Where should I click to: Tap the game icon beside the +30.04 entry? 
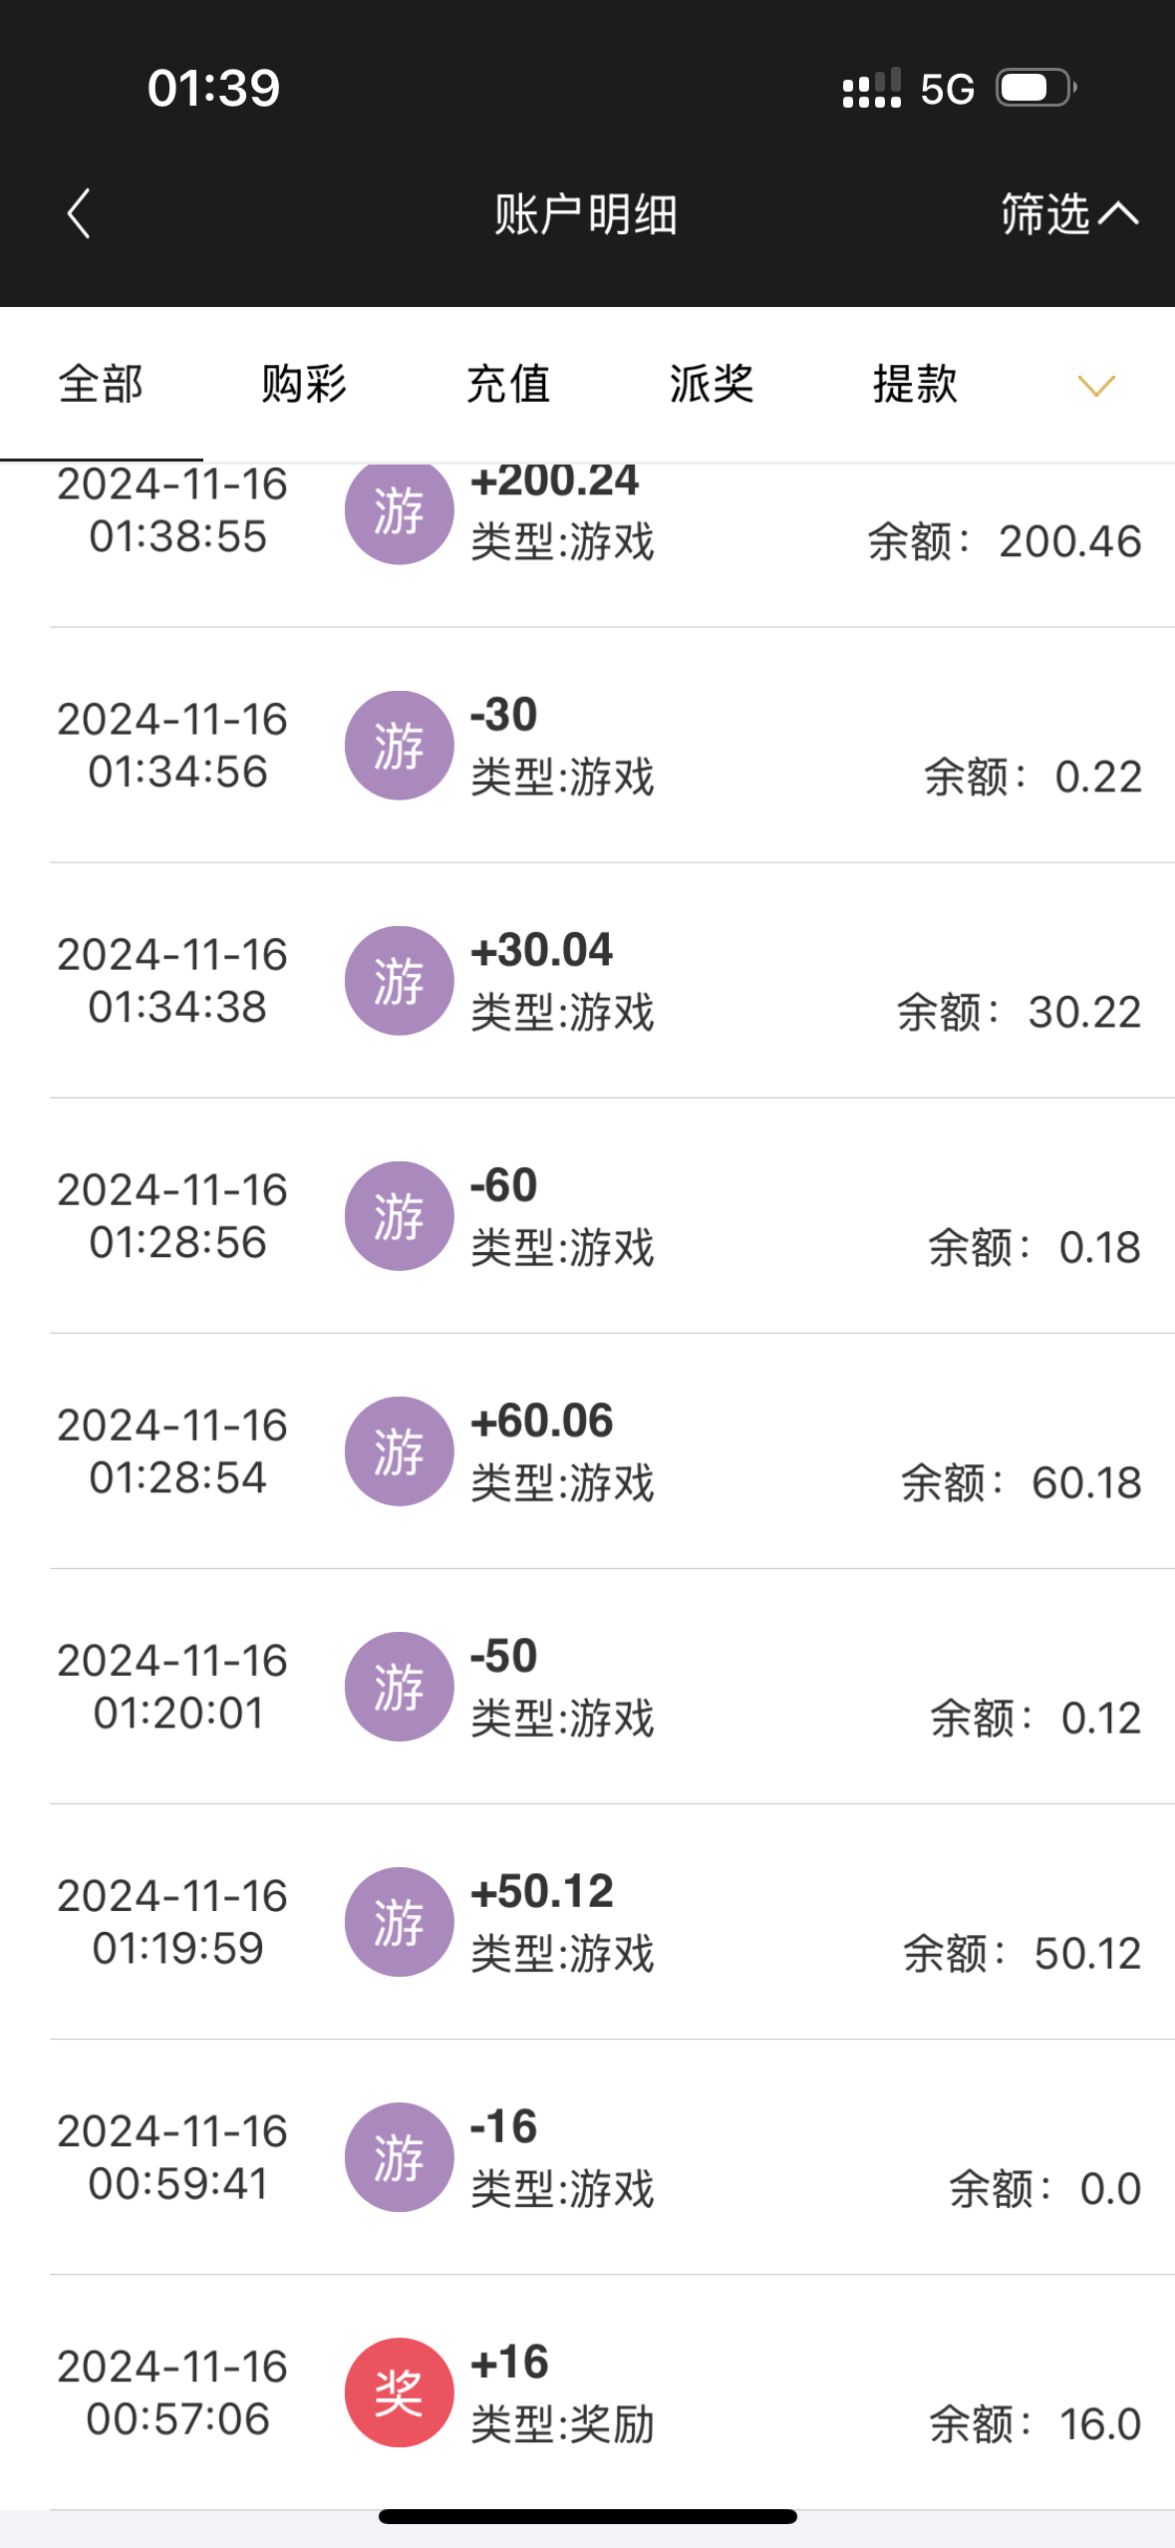[x=399, y=981]
